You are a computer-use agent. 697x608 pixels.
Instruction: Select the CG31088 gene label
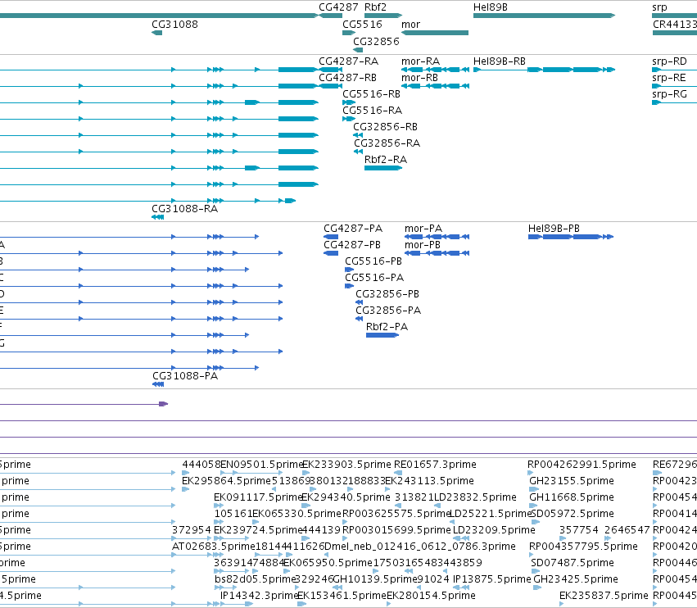point(174,25)
